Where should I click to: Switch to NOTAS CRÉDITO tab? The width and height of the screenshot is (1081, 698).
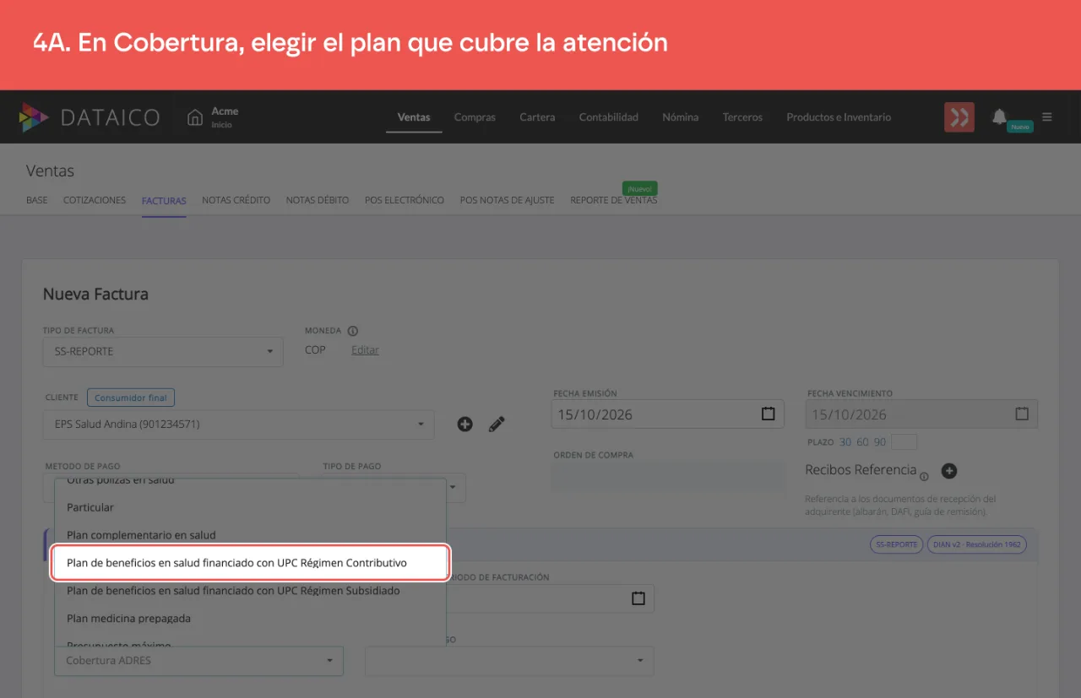(x=236, y=200)
